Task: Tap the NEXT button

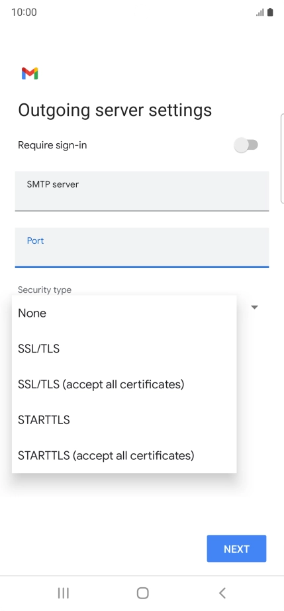Action: tap(236, 549)
